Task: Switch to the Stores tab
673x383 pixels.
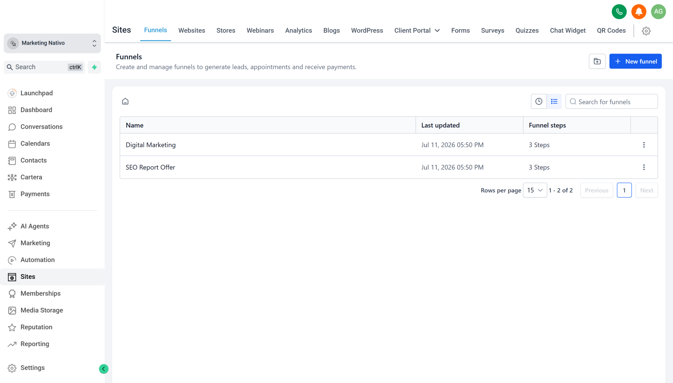Action: point(226,30)
